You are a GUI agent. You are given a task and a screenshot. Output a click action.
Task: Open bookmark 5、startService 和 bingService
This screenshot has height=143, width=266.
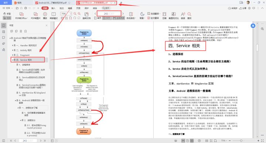(x=31, y=94)
